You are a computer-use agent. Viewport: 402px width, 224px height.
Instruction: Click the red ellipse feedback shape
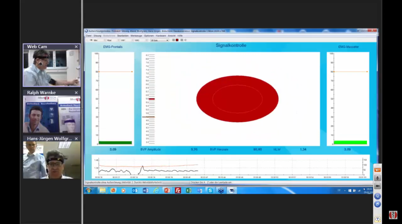click(238, 99)
